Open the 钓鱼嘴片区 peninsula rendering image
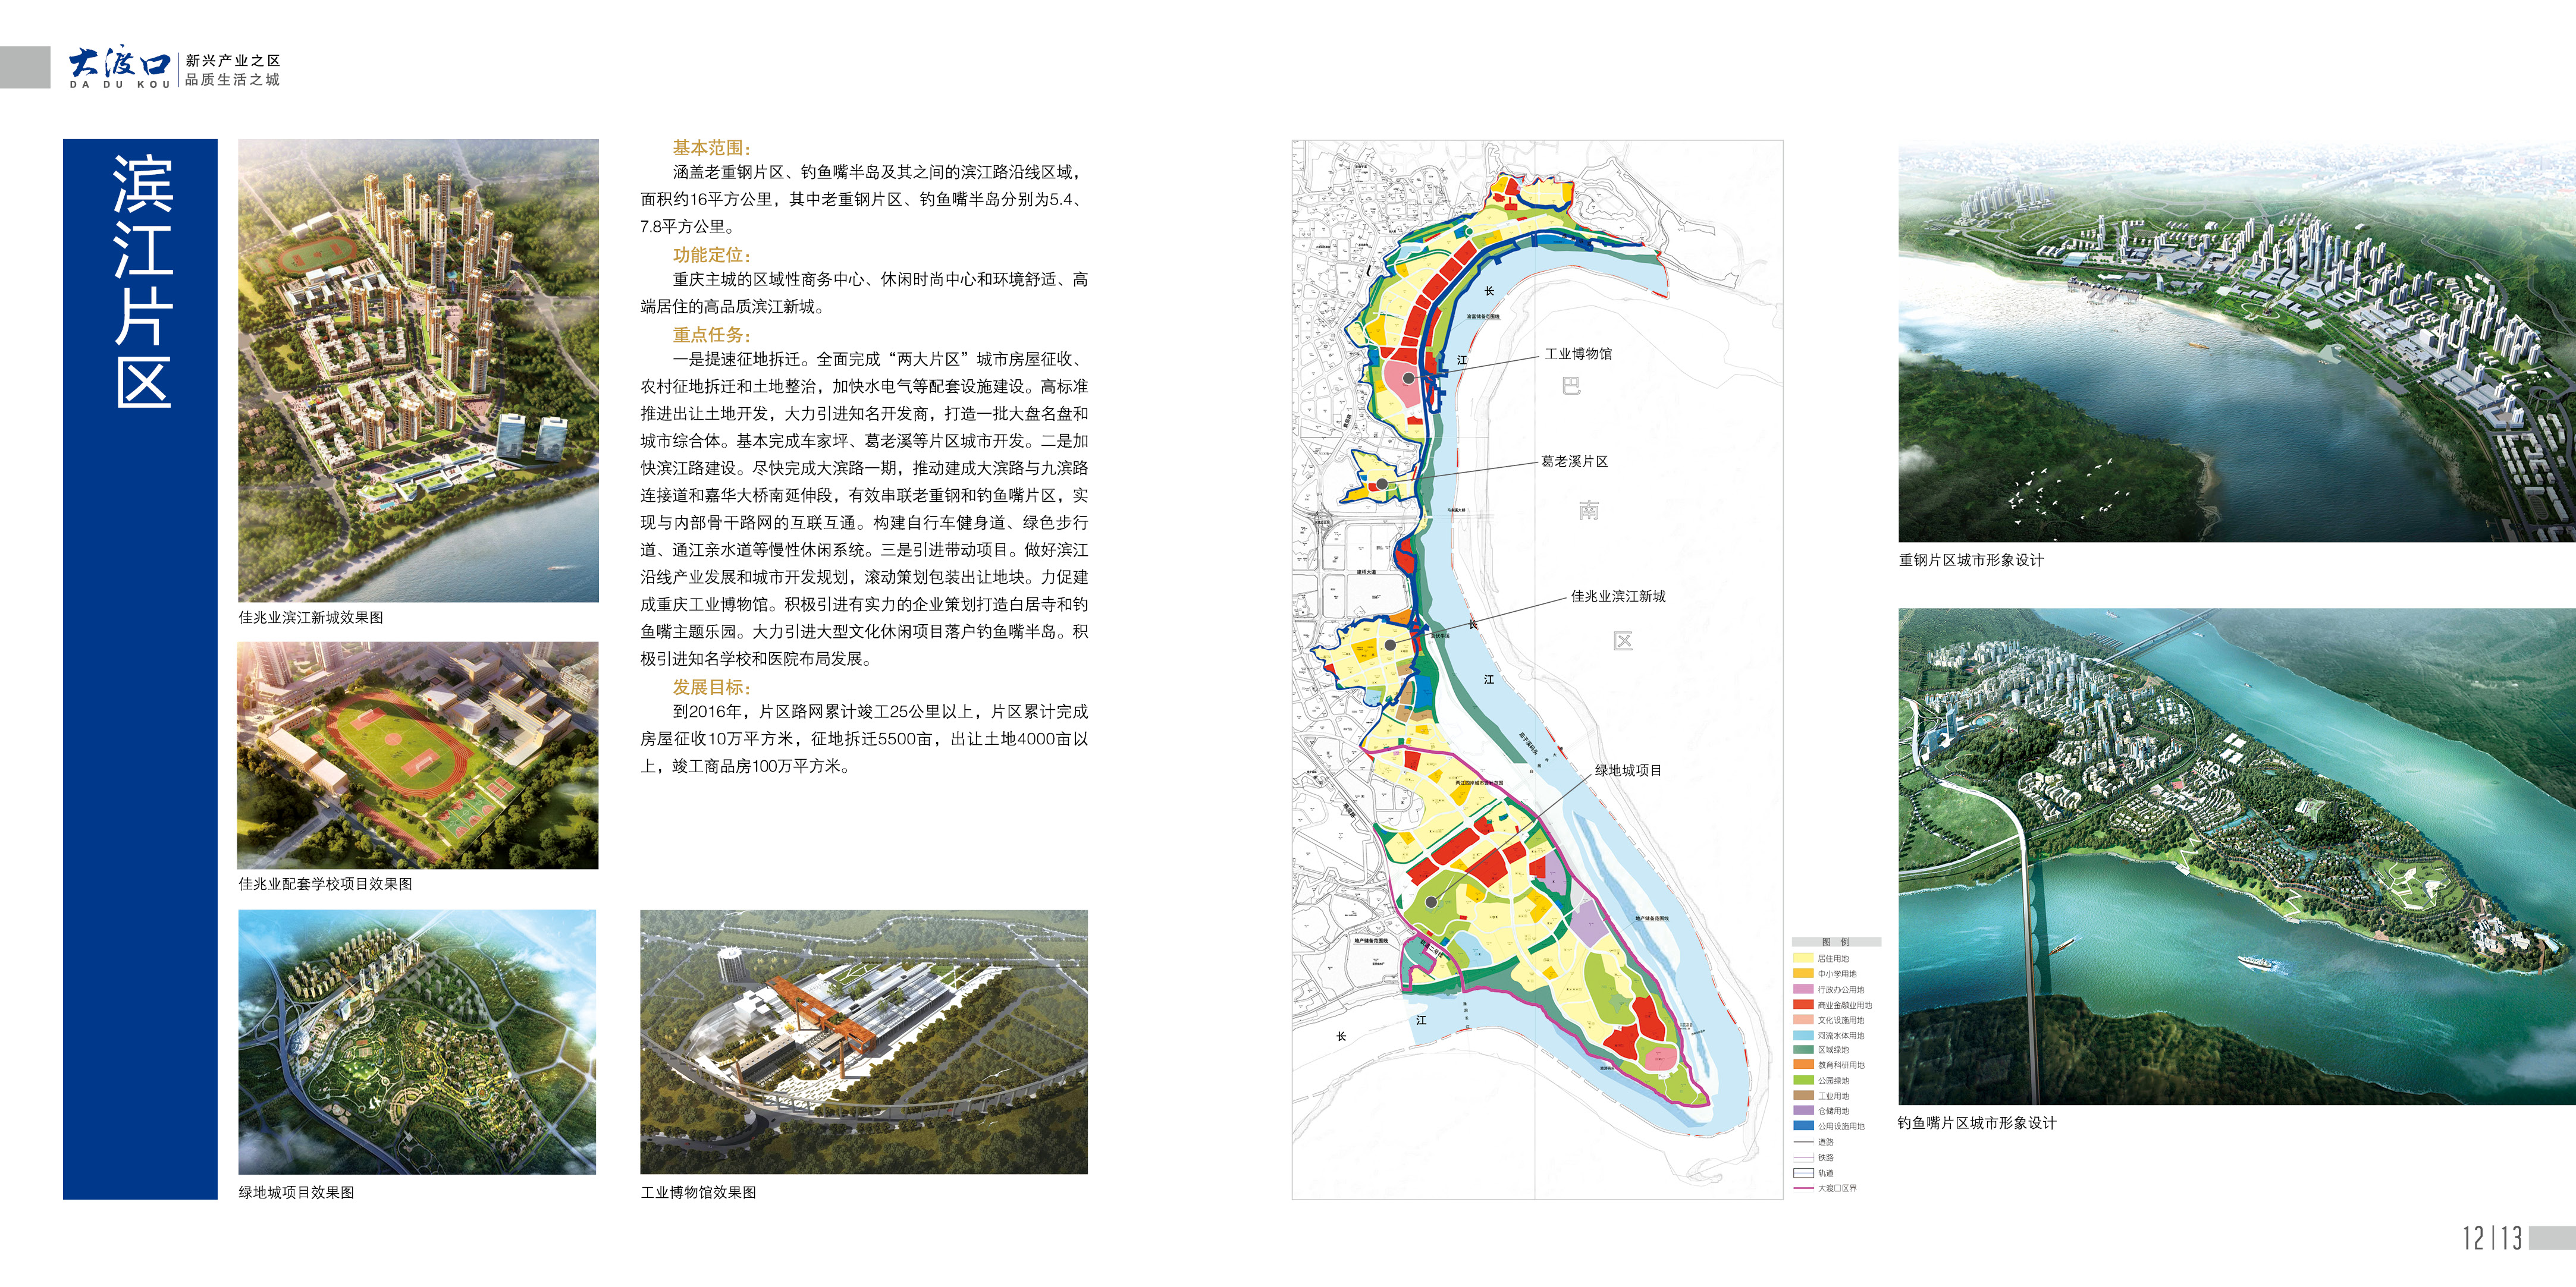 tap(2236, 855)
